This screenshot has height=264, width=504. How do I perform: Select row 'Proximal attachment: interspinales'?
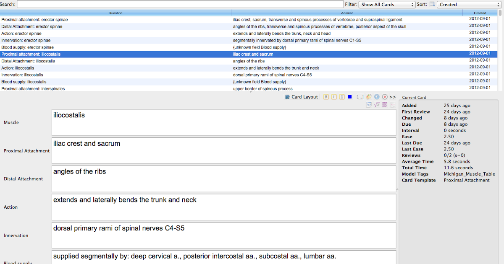pyautogui.click(x=249, y=88)
